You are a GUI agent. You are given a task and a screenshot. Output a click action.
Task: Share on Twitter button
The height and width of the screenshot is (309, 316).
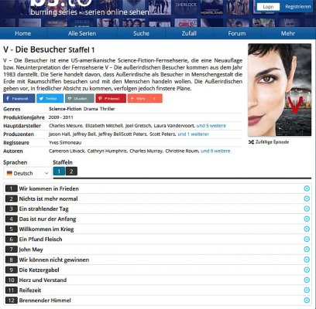coord(50,98)
